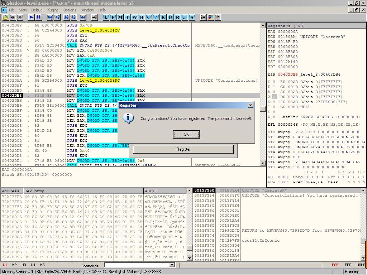367x275 pixels.
Task: Select ESP stack mode in status bar
Action: (x=335, y=265)
